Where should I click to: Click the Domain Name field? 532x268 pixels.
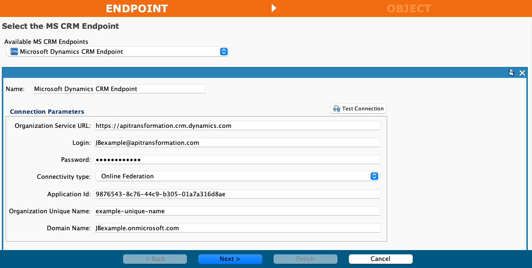coord(237,228)
